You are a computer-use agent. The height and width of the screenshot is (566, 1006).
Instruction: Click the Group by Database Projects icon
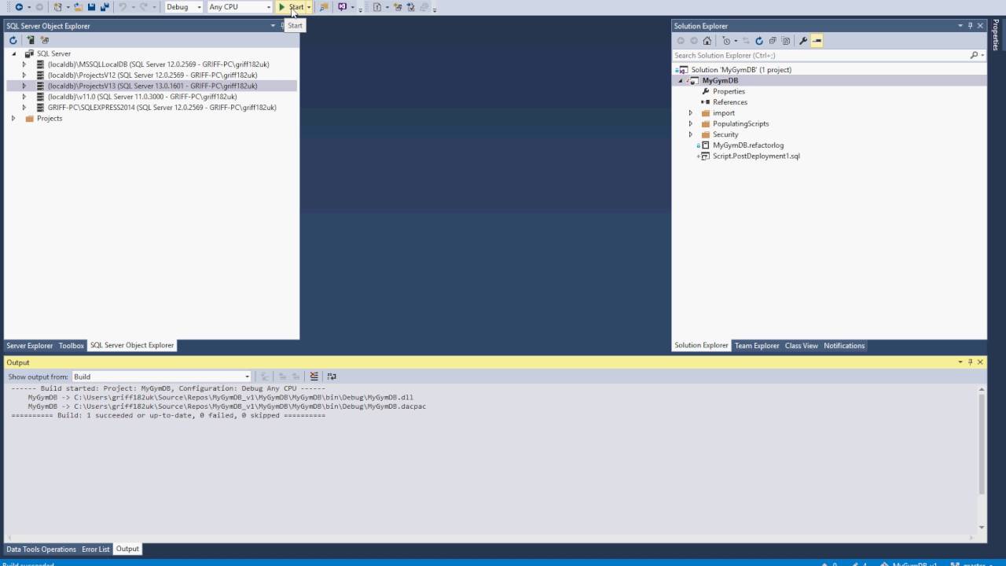click(45, 40)
